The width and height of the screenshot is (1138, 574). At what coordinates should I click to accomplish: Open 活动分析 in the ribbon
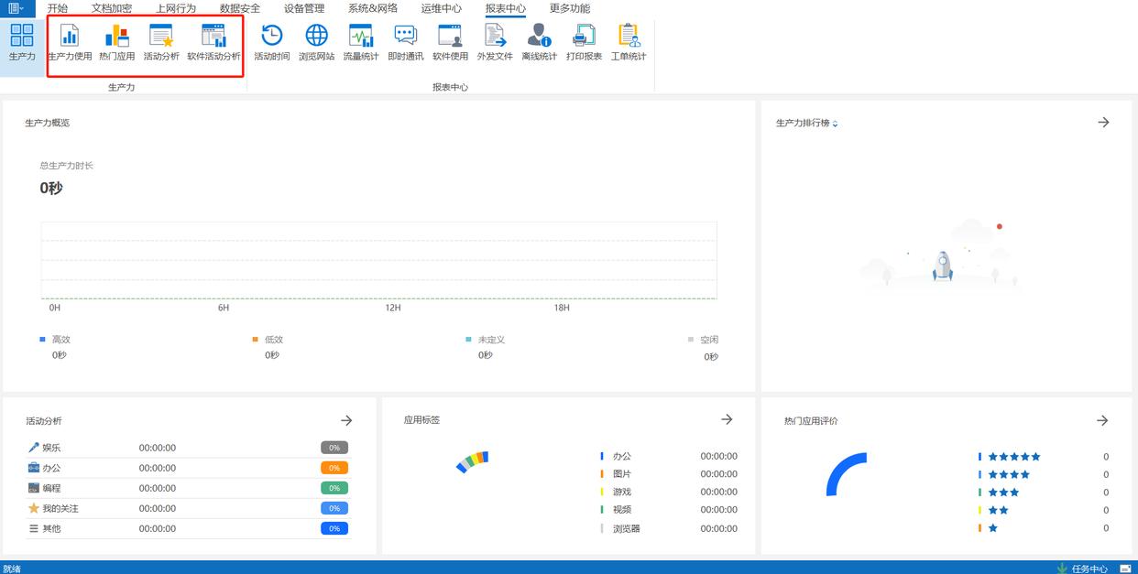pyautogui.click(x=161, y=43)
